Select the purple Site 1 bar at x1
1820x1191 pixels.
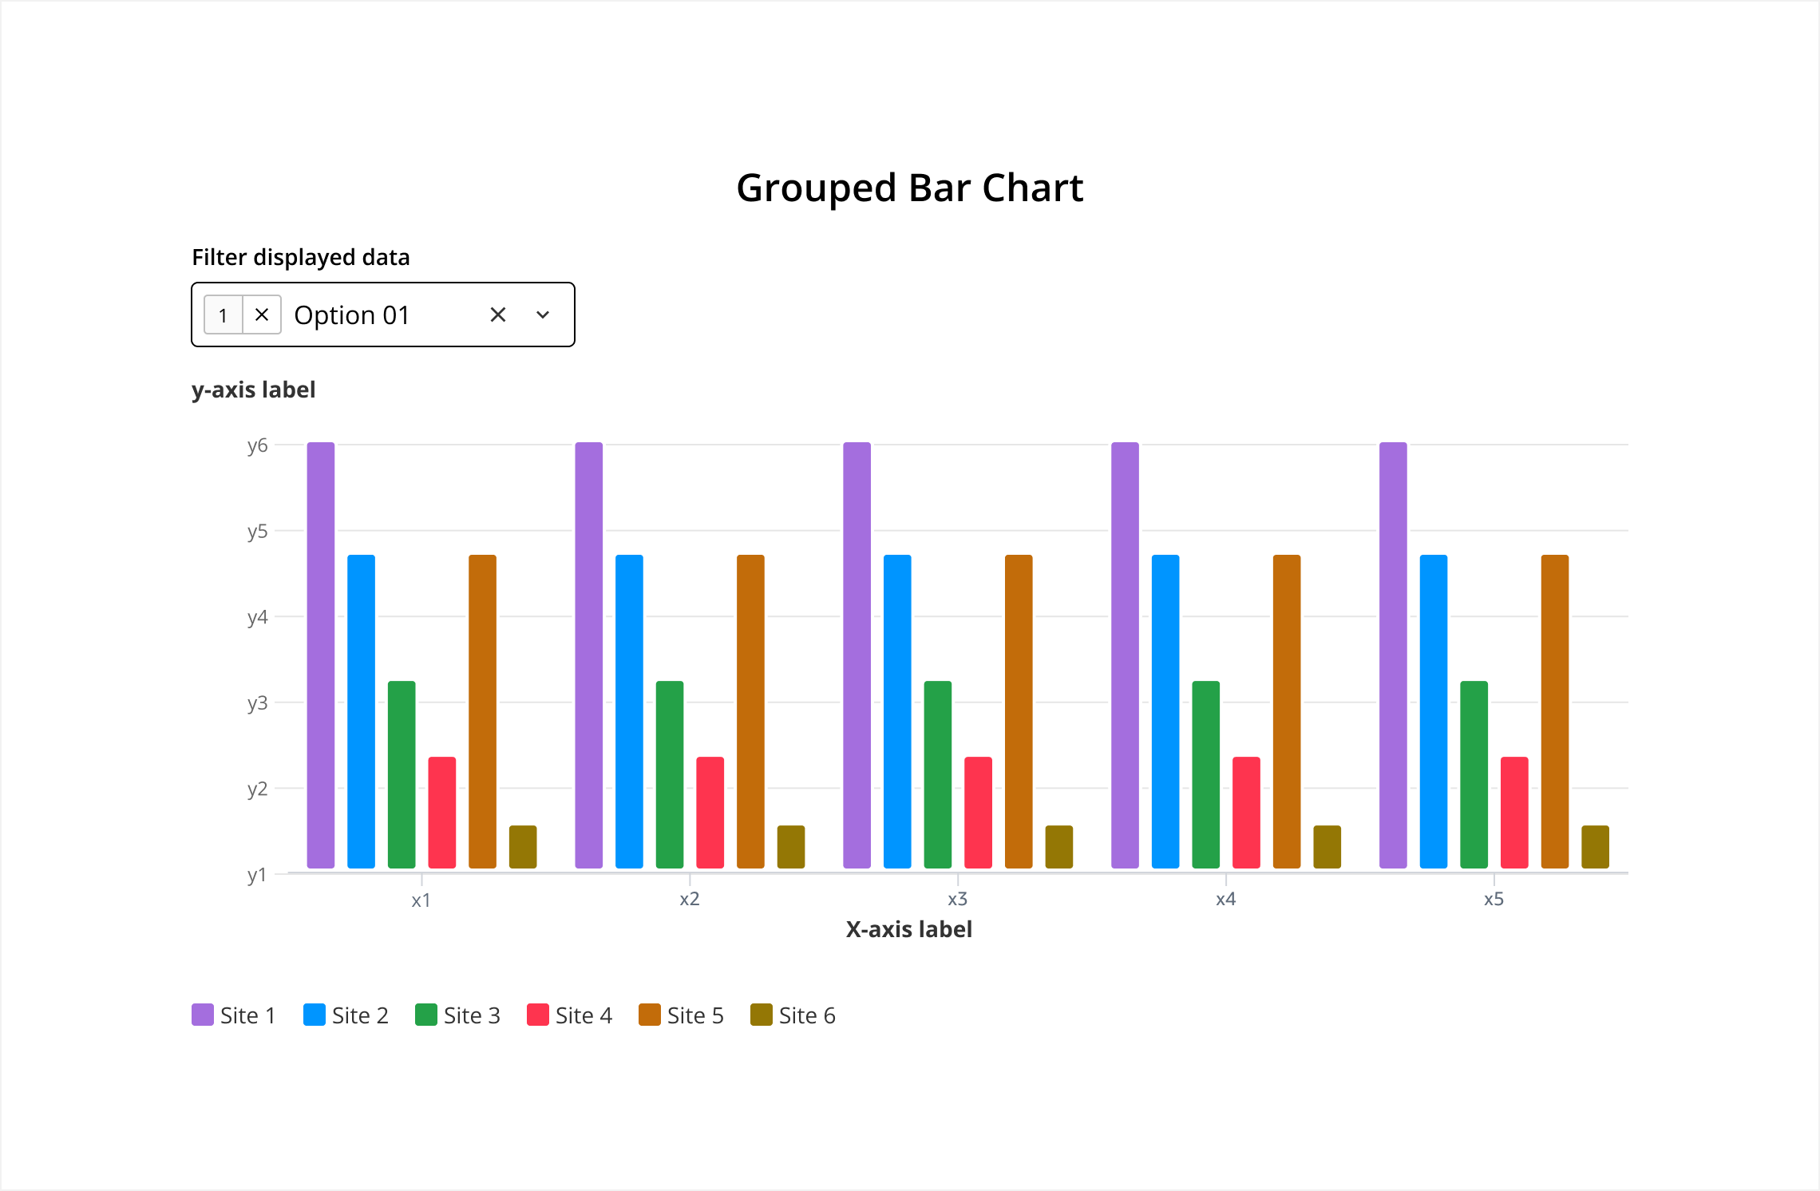tap(321, 655)
